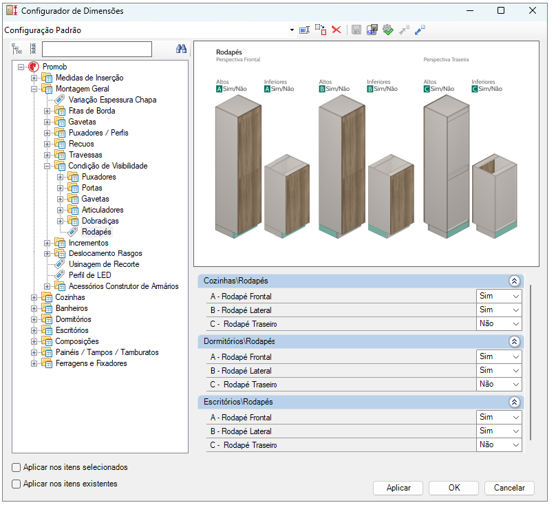Click the Cancelar button
This screenshot has height=505, width=556.
[x=509, y=488]
